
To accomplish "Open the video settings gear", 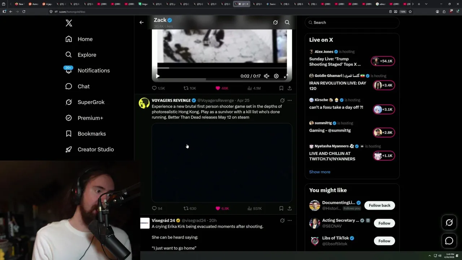I will pyautogui.click(x=276, y=76).
